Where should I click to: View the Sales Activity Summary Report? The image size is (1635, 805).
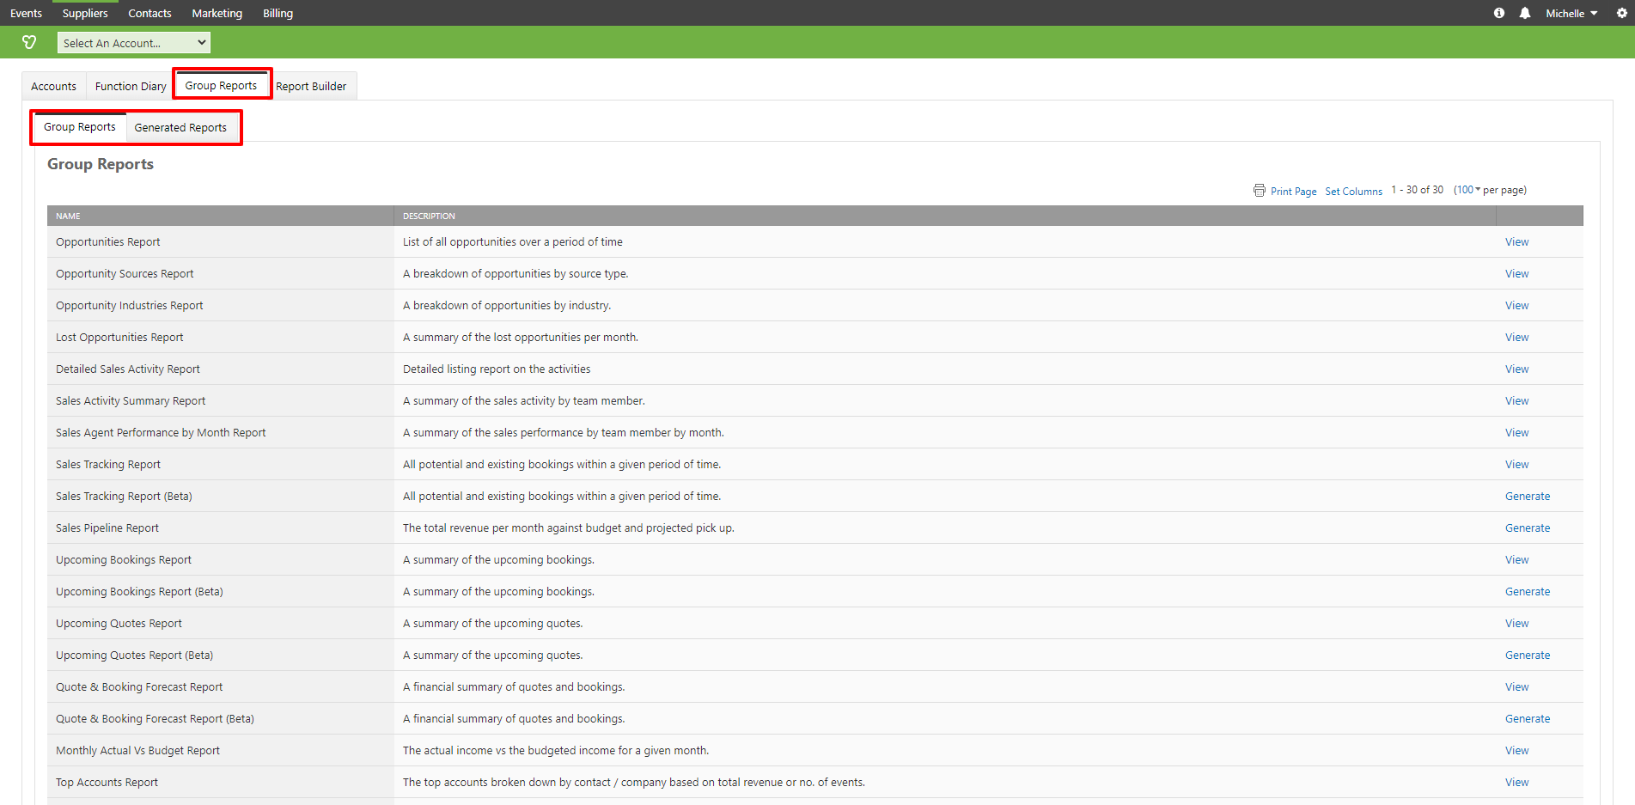tap(1516, 401)
